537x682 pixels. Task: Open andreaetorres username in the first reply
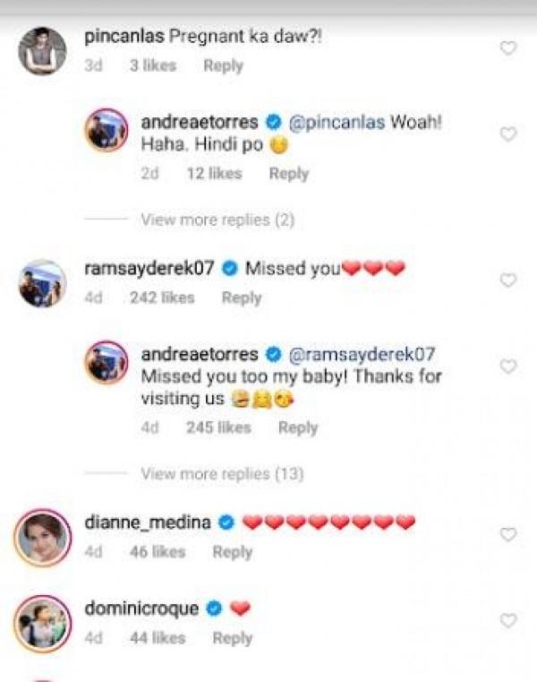tap(200, 122)
